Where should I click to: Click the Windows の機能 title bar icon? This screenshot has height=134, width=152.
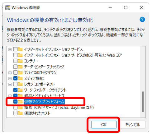tap(7, 7)
